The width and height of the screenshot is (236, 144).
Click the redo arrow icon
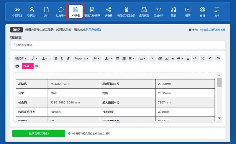coord(218,59)
